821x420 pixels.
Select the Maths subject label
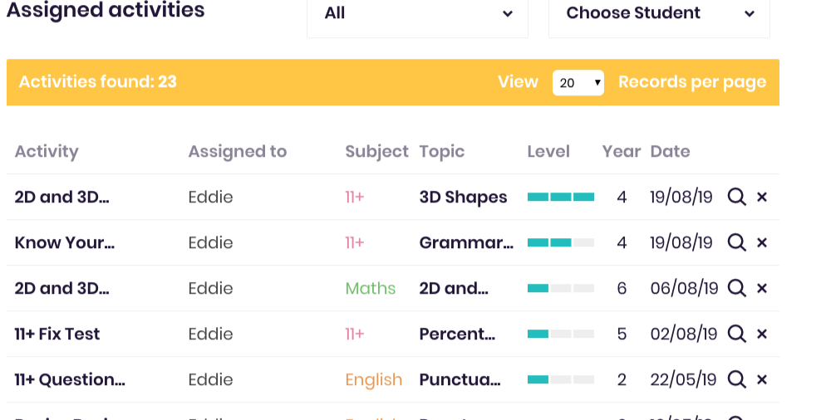pyautogui.click(x=370, y=288)
